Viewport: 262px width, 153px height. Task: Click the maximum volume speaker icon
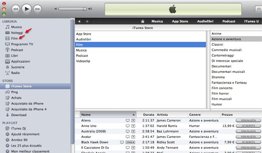[x=90, y=9]
